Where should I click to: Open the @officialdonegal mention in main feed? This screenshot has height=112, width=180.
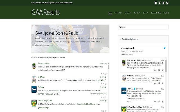click(x=43, y=108)
